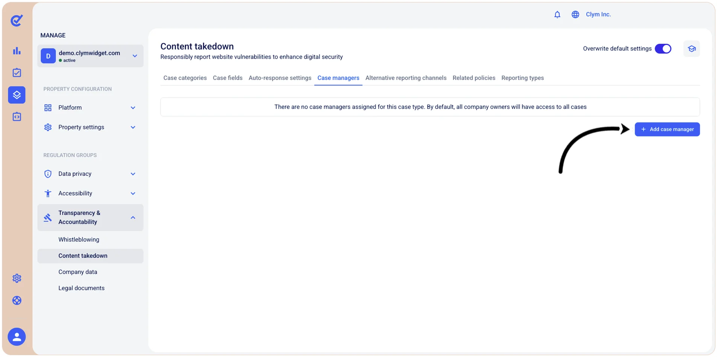Click the Data privacy shield icon
Image resolution: width=717 pixels, height=357 pixels.
48,174
